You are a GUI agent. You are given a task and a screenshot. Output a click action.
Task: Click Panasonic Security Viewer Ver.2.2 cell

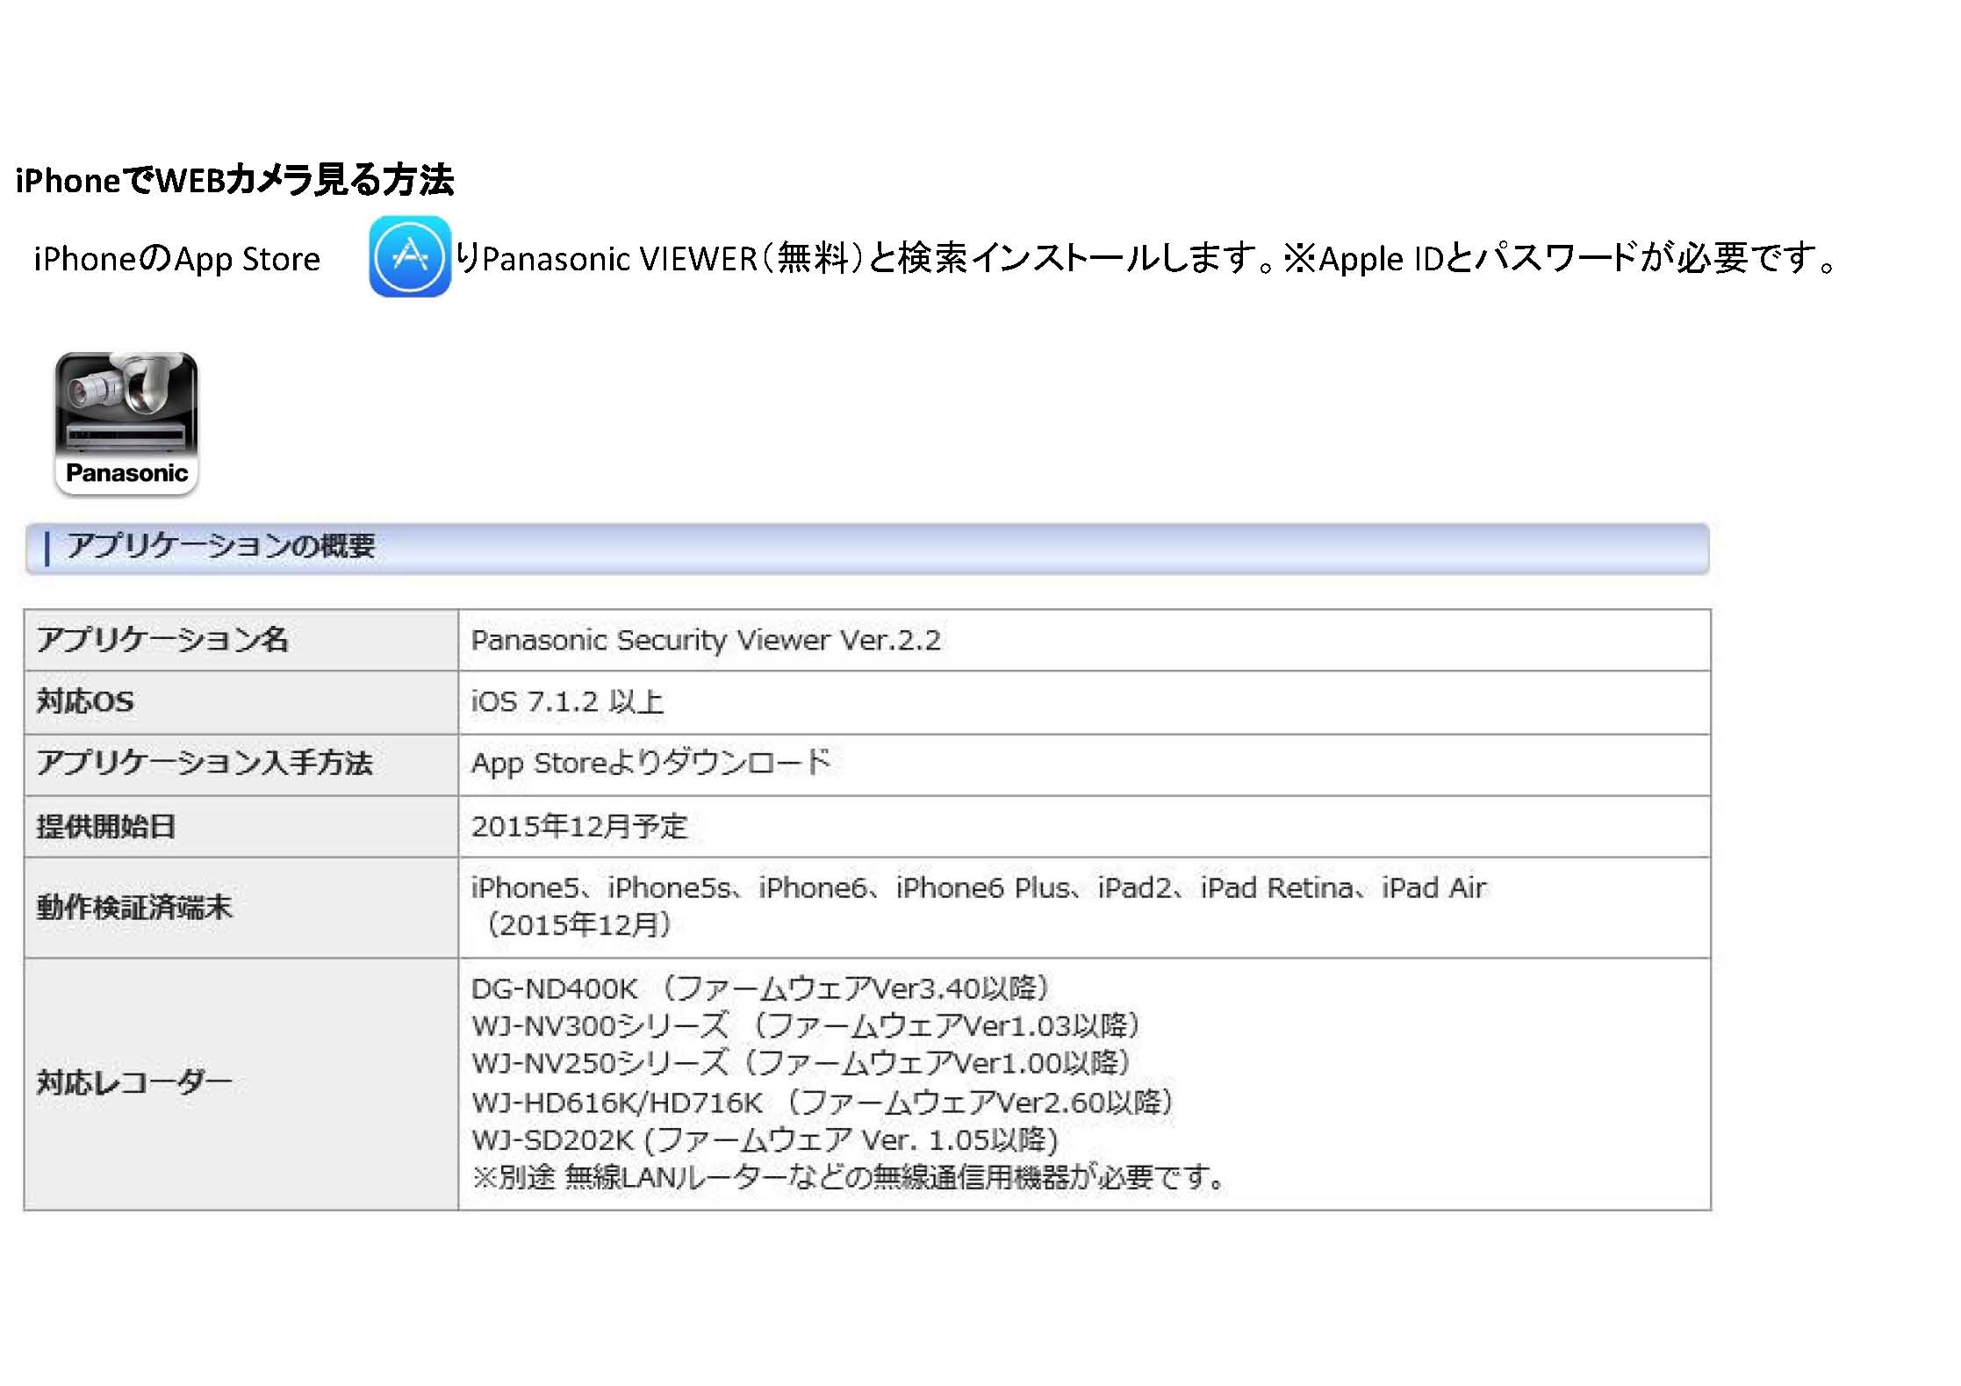pyautogui.click(x=1084, y=640)
